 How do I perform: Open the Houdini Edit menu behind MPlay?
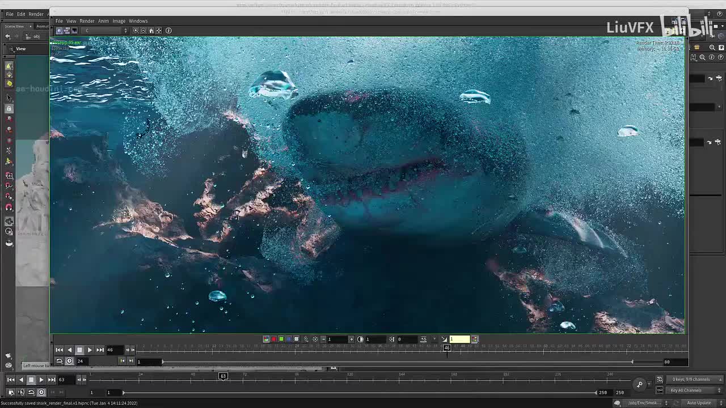tap(21, 14)
